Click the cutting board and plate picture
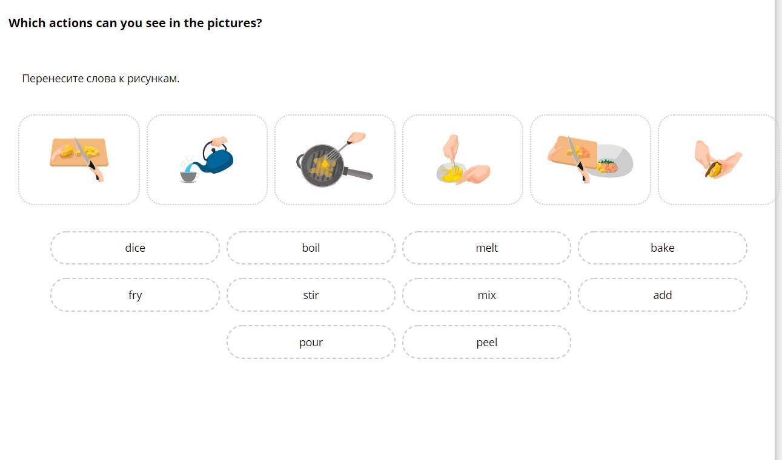Image resolution: width=782 pixels, height=460 pixels. (x=591, y=160)
